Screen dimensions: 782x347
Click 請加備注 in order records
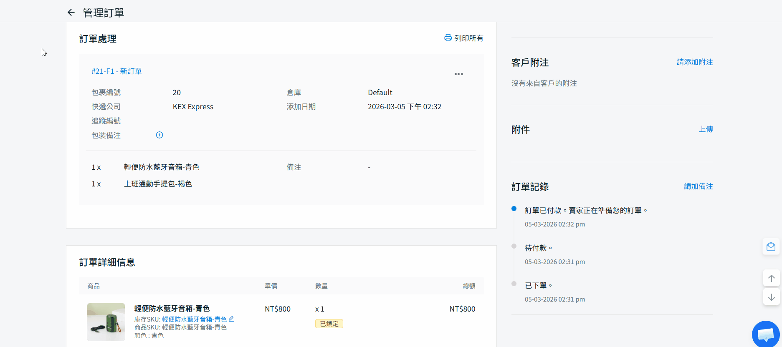coord(698,186)
